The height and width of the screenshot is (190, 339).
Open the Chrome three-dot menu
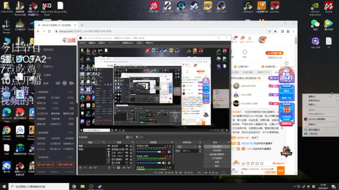(x=294, y=31)
